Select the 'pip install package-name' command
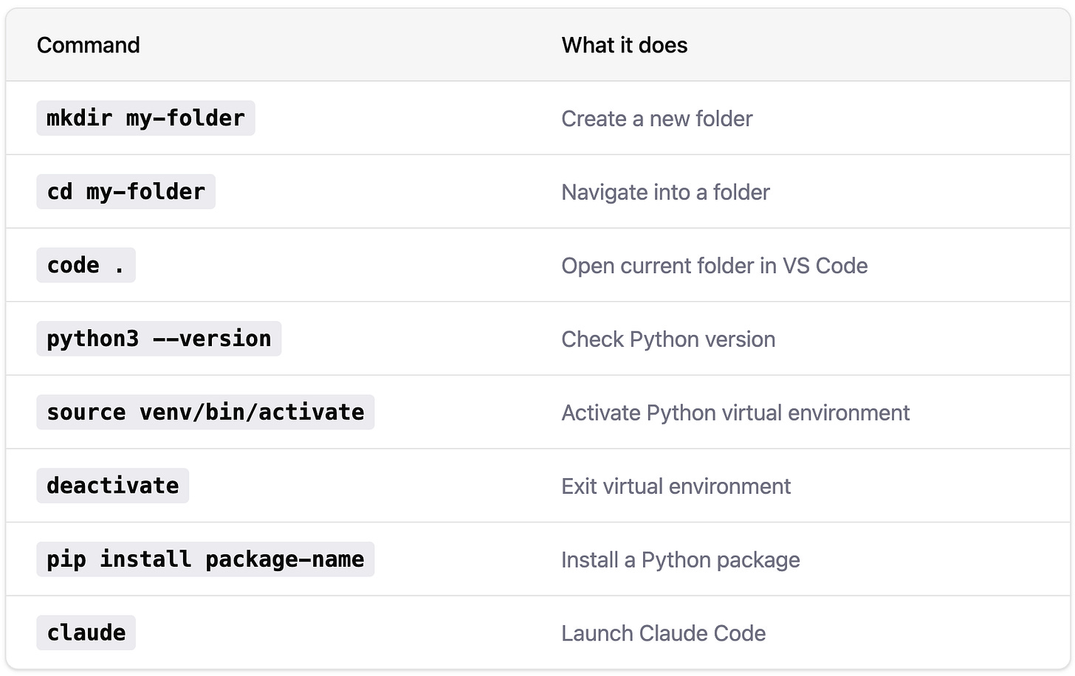Image resolution: width=1075 pixels, height=676 pixels. pos(205,559)
